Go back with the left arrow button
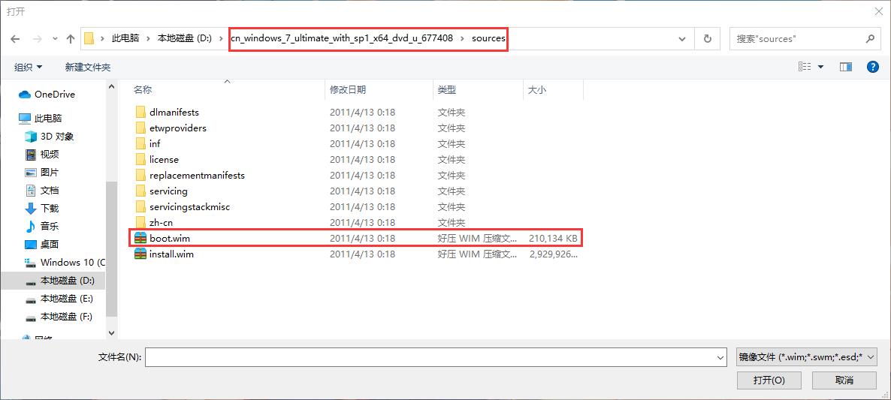The width and height of the screenshot is (891, 400). 15,38
